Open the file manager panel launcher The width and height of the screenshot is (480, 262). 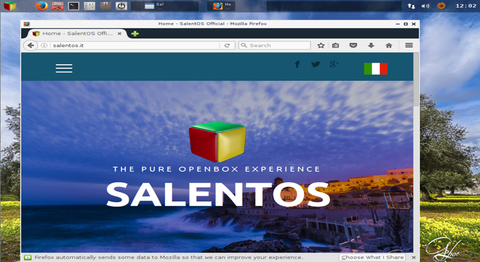(x=58, y=6)
